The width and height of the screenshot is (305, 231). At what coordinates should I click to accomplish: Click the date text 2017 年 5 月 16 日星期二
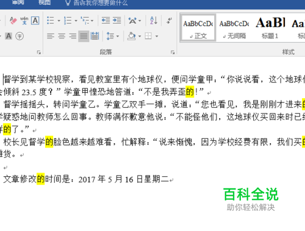(x=124, y=179)
